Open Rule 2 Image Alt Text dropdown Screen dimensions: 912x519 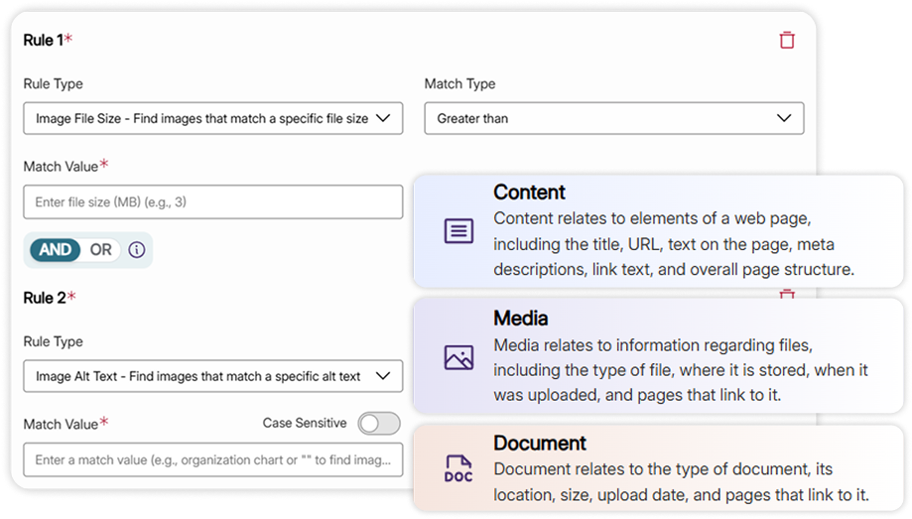point(212,376)
